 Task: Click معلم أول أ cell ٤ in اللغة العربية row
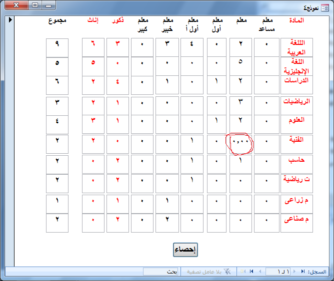(x=192, y=47)
